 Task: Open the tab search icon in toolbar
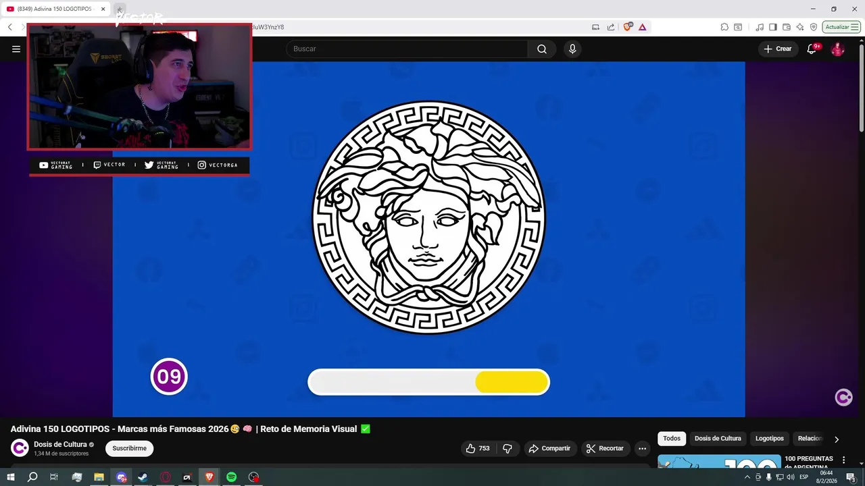[x=738, y=27]
